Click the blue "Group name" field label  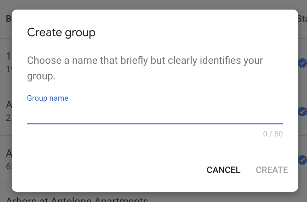point(48,98)
